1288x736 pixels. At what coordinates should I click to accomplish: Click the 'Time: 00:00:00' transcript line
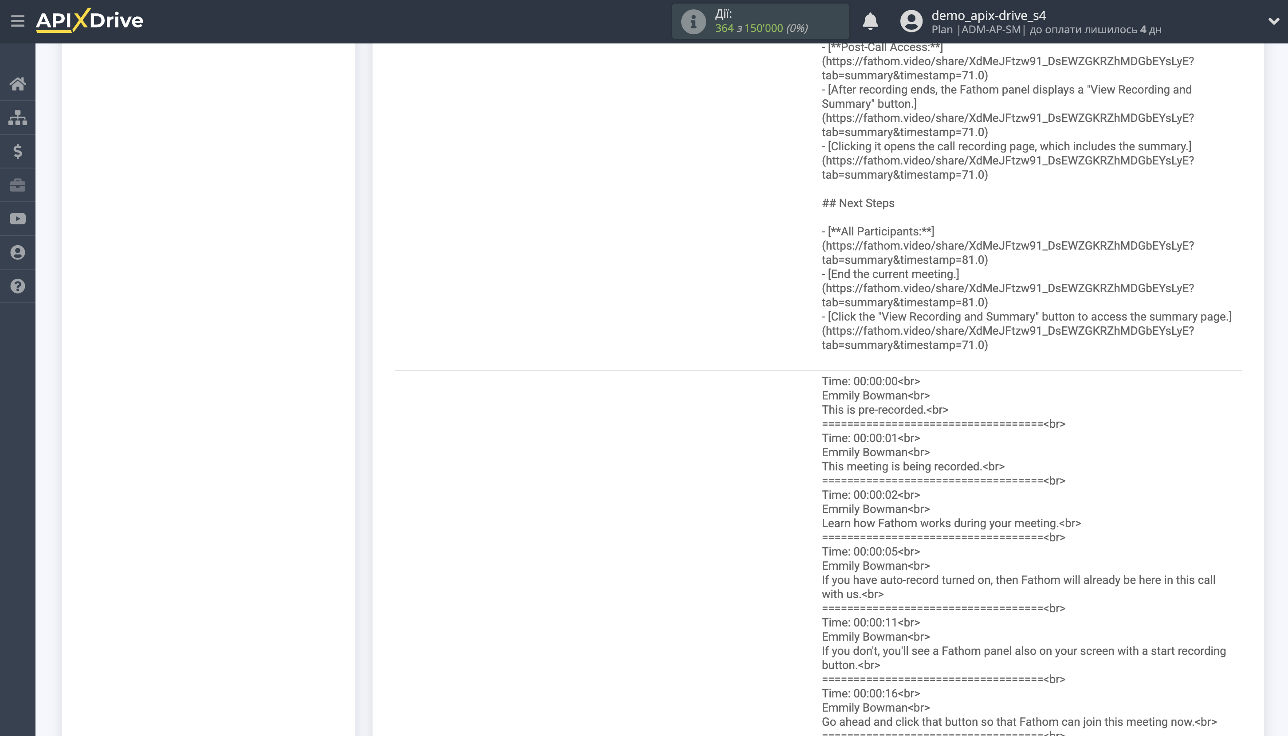coord(870,381)
